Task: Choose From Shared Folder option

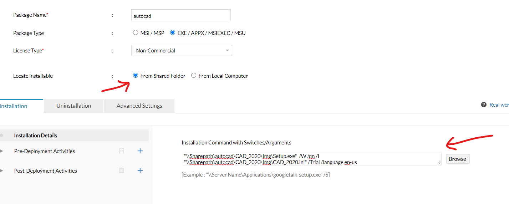Action: point(135,76)
